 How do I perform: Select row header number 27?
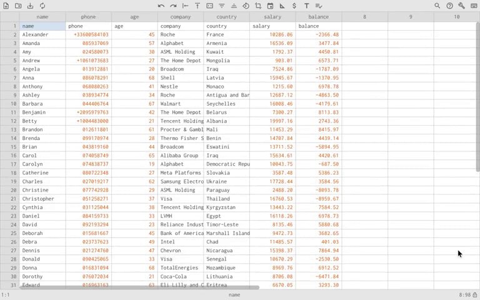click(10, 251)
